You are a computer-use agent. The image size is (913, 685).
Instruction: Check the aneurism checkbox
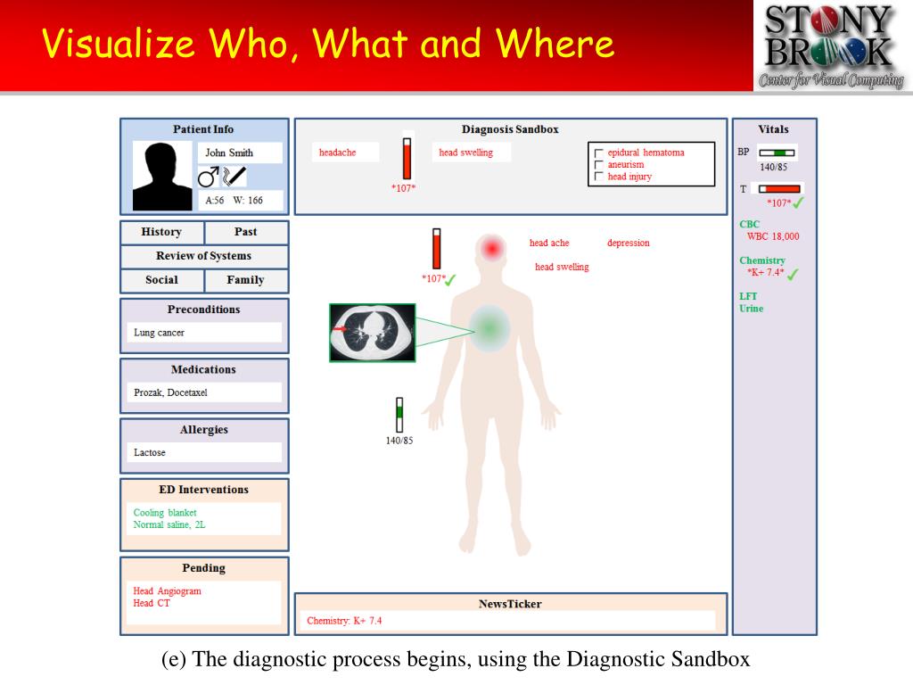[x=598, y=165]
